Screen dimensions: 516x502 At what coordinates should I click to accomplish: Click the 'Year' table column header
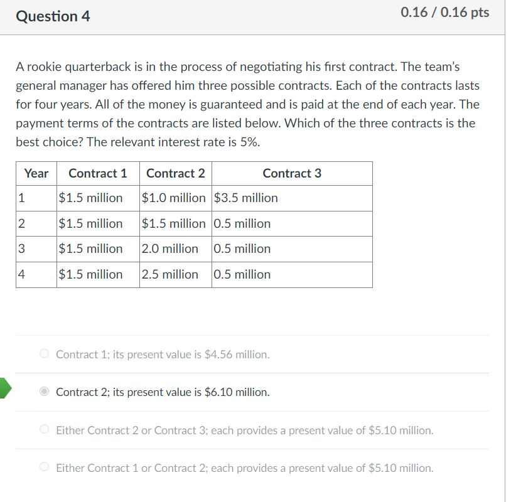[36, 173]
